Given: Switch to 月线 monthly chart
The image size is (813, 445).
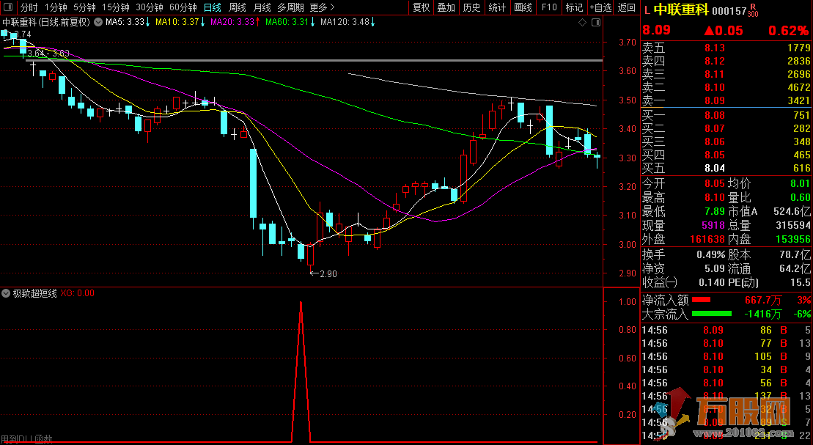Looking at the screenshot, I should 262,7.
